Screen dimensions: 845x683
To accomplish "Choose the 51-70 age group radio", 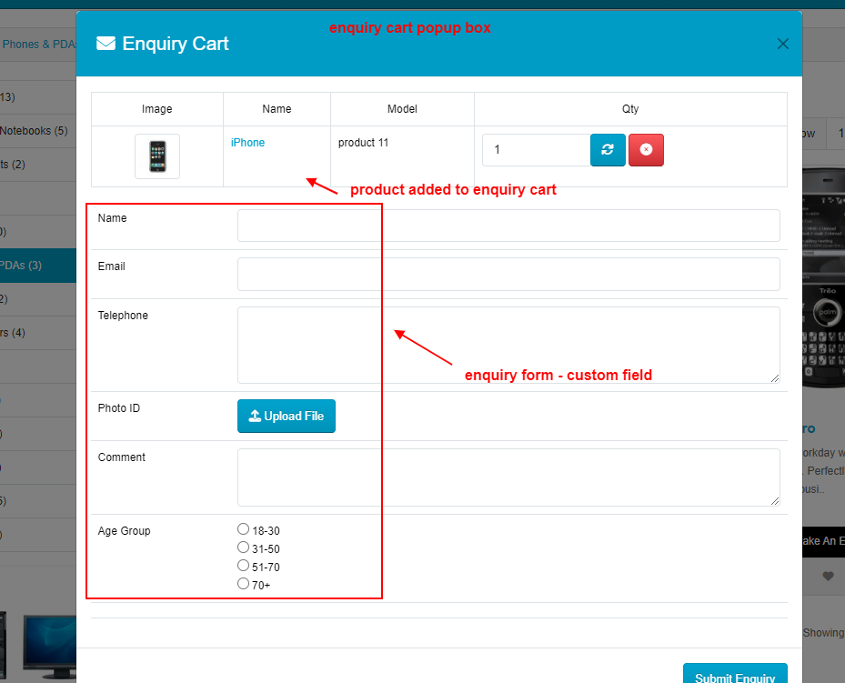I will click(243, 566).
